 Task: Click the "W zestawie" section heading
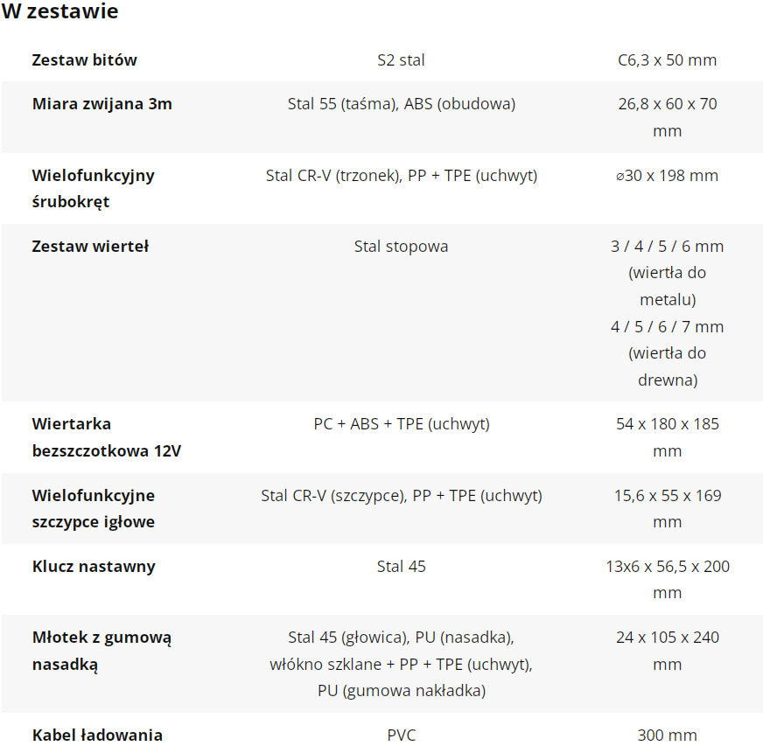pyautogui.click(x=60, y=11)
